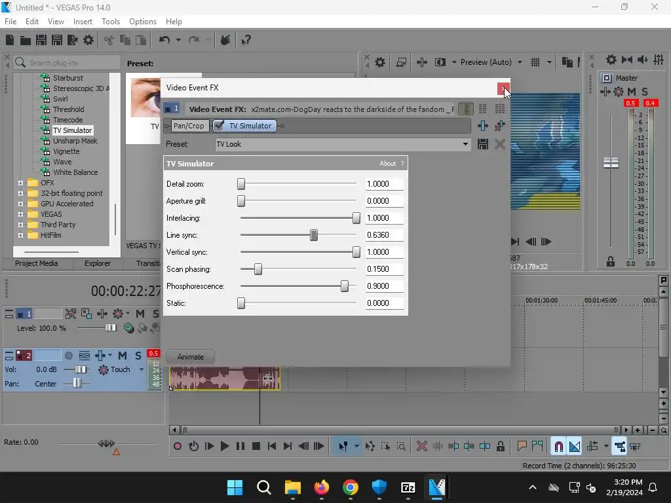Click the Phosphorescence slider handle
Screen dimensions: 671x503
[x=345, y=286]
